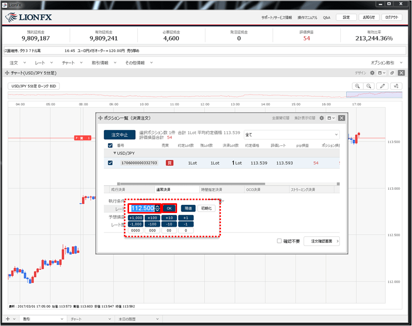The image size is (412, 326).
Task: Open 操作マニュアル link
Action: pos(307,18)
